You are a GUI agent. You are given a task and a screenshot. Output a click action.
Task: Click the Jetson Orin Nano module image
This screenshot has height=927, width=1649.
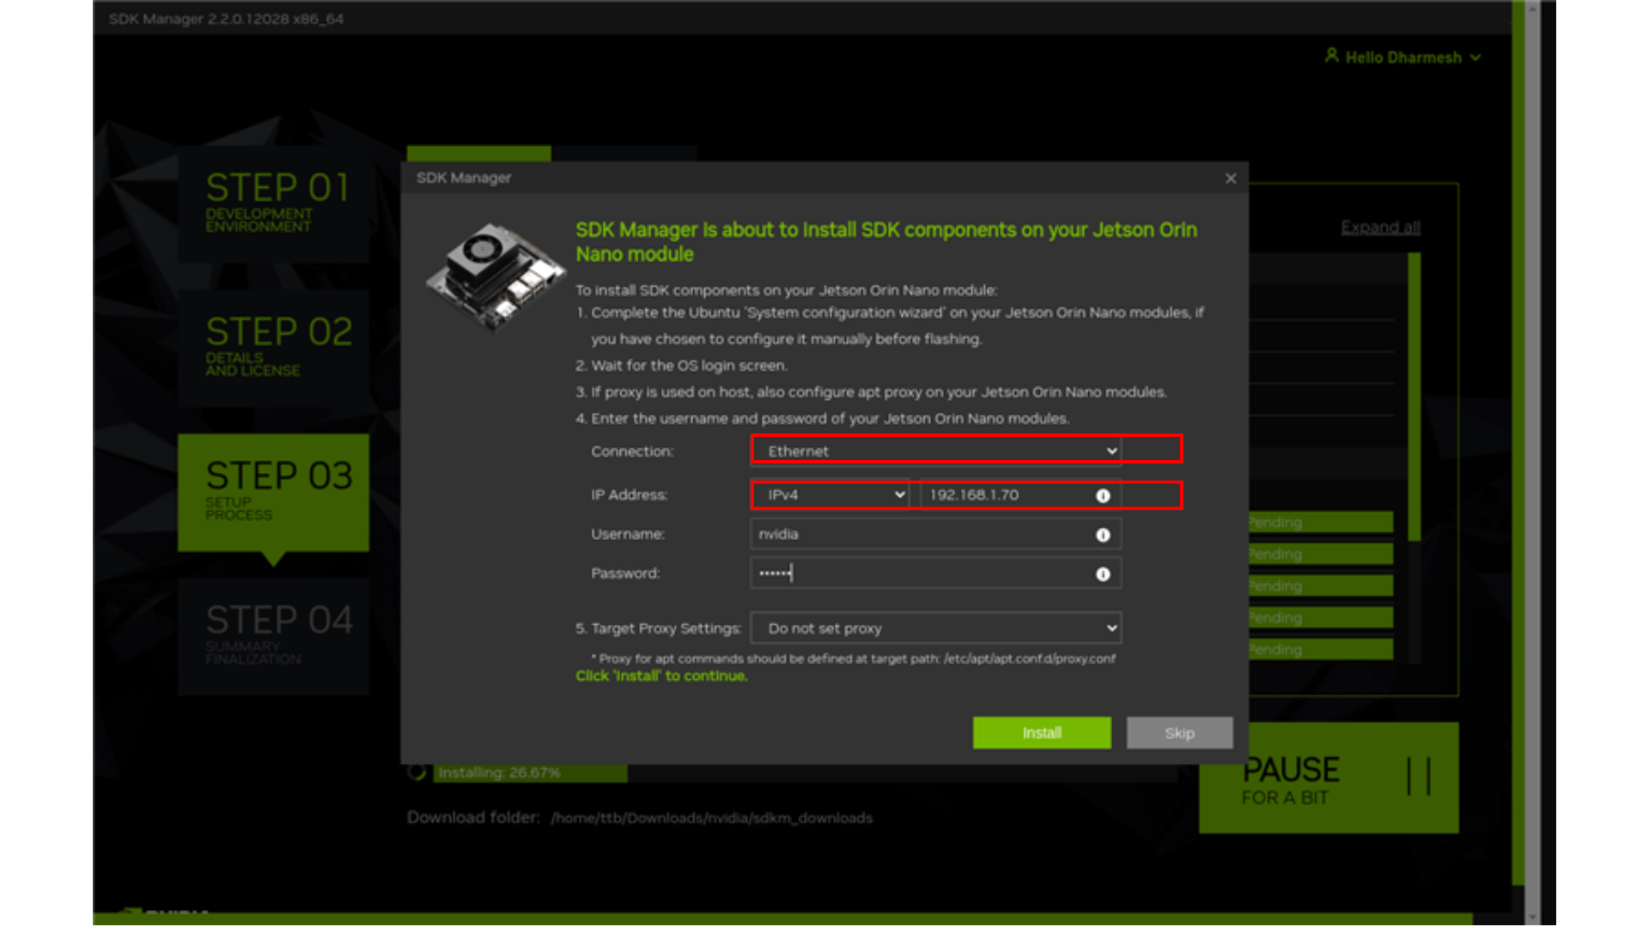pos(496,276)
